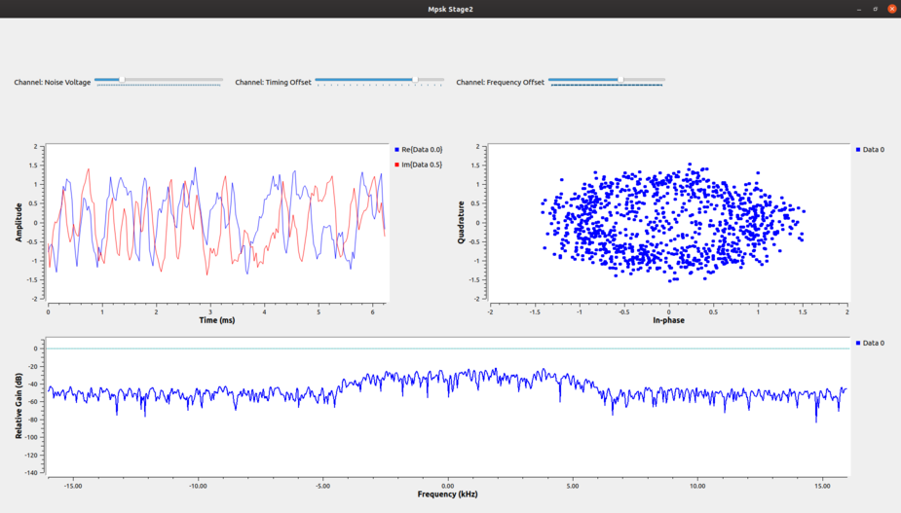The height and width of the screenshot is (513, 901).
Task: Click the 'Channel: Timing Offset' label
Action: coord(273,82)
